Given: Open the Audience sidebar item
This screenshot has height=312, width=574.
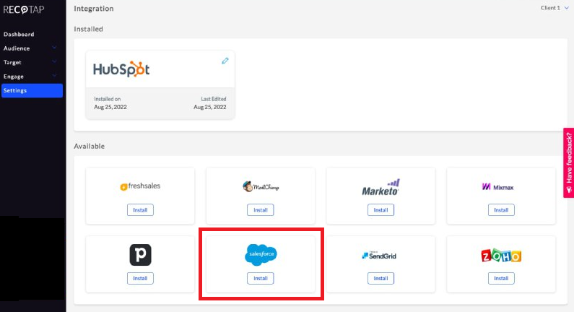Looking at the screenshot, I should coord(17,48).
